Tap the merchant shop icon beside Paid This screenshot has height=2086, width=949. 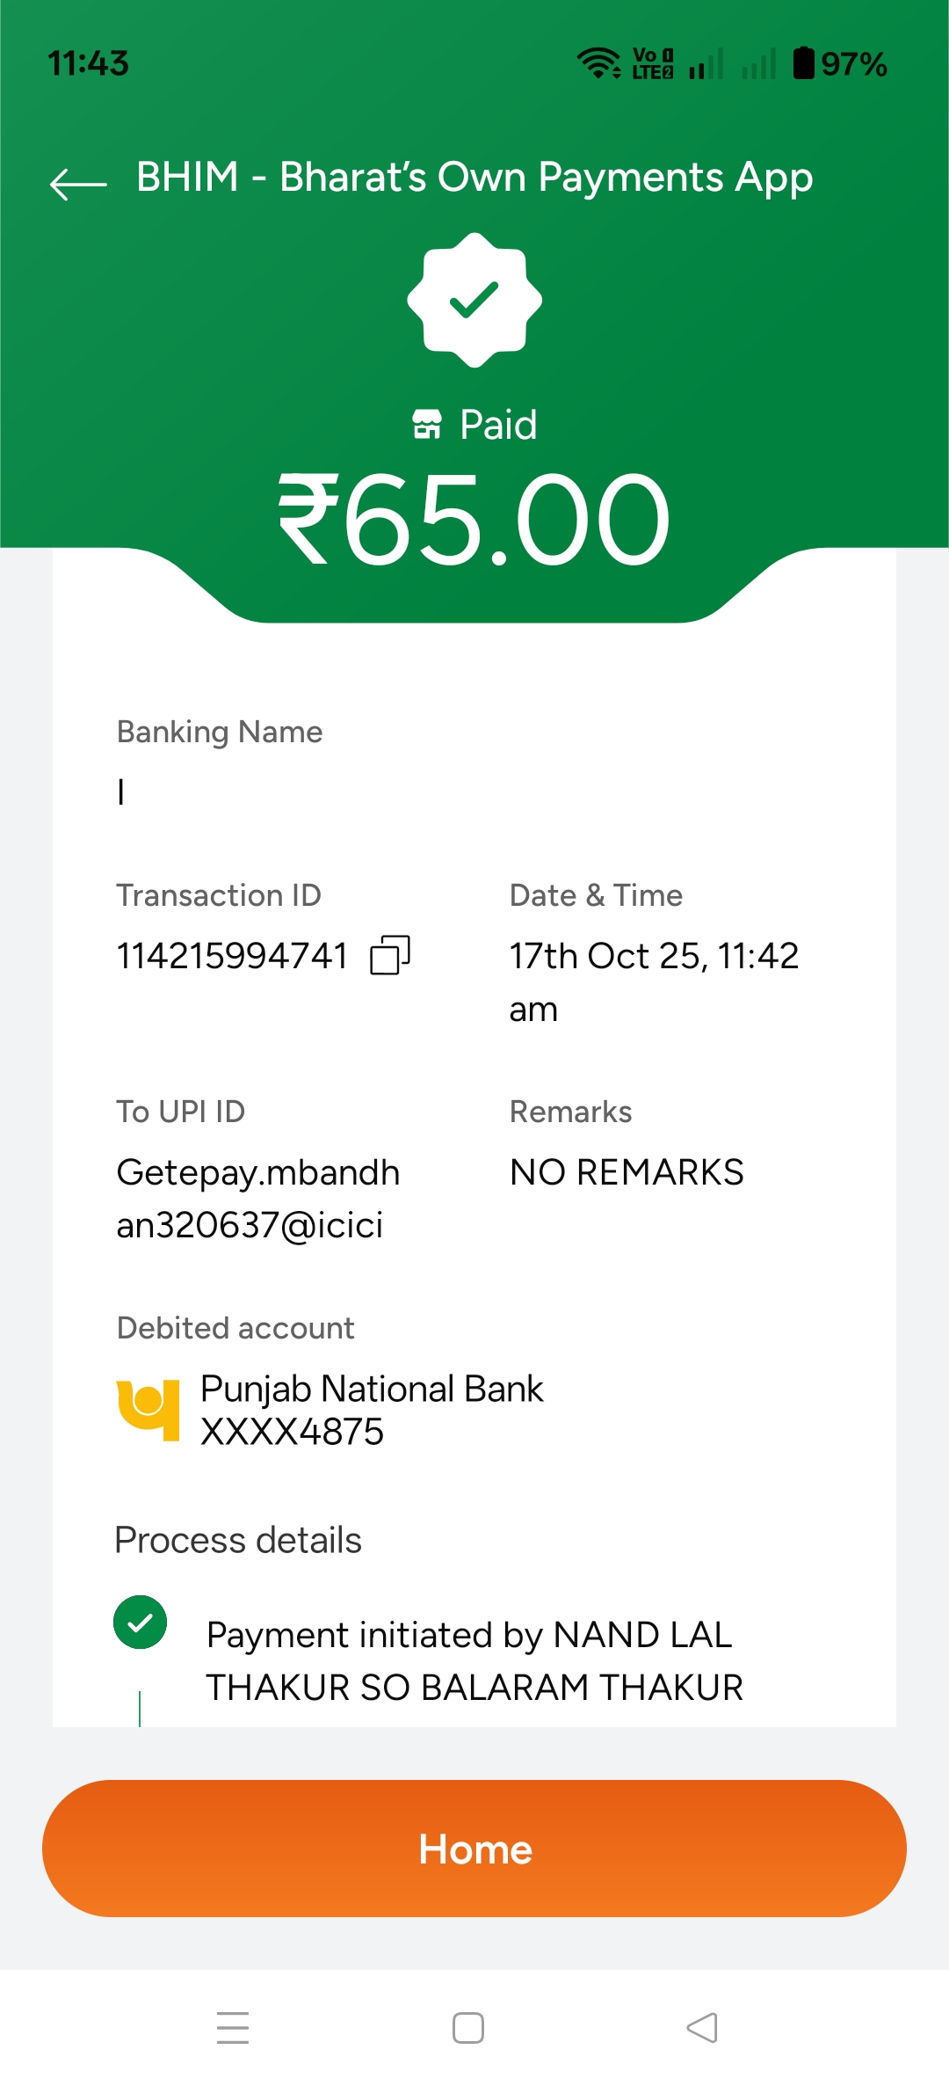(x=427, y=424)
